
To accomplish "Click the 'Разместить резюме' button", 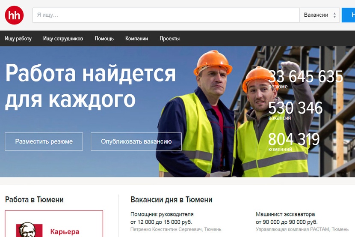I will [x=44, y=141].
